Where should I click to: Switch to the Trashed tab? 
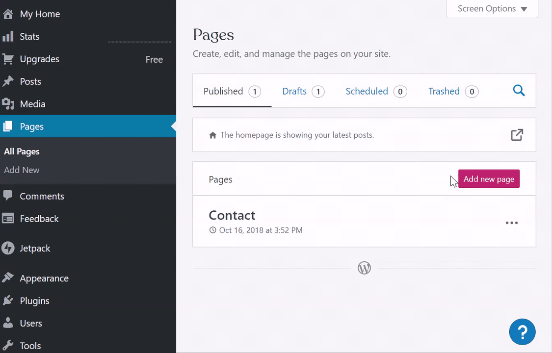pyautogui.click(x=453, y=91)
